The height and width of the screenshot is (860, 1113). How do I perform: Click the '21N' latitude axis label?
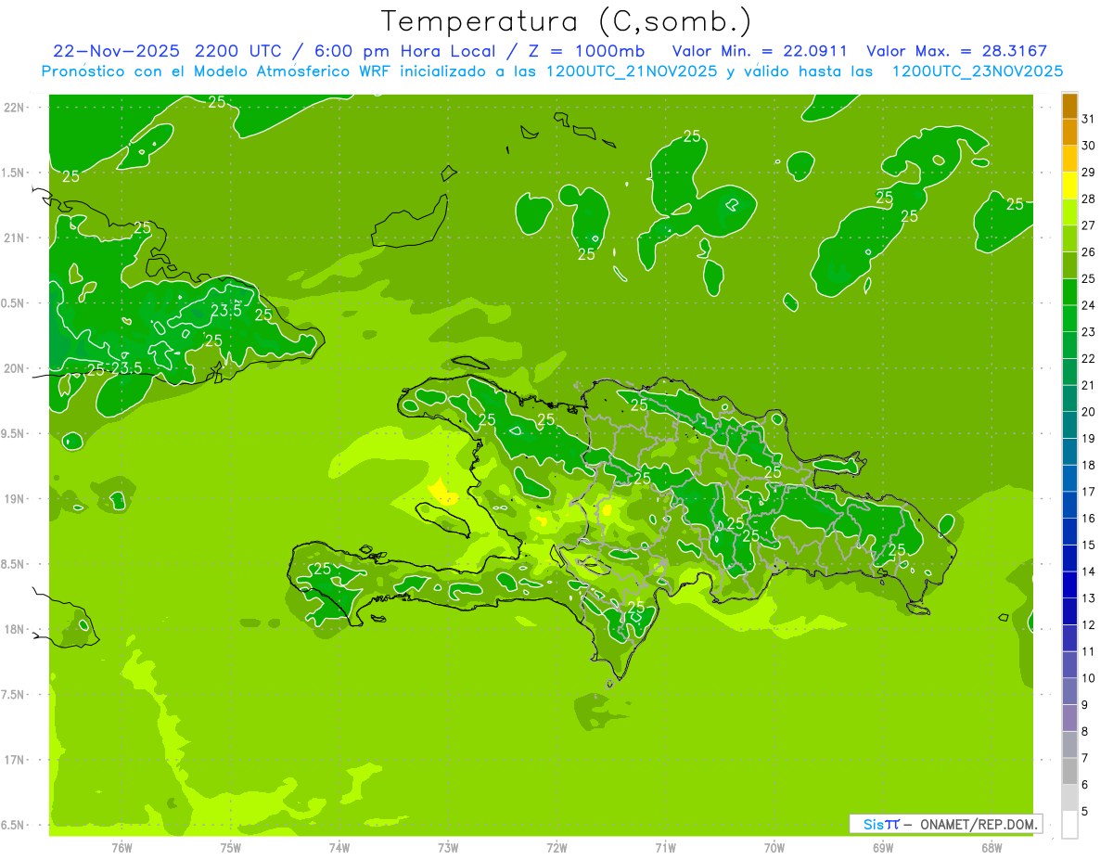tap(13, 238)
